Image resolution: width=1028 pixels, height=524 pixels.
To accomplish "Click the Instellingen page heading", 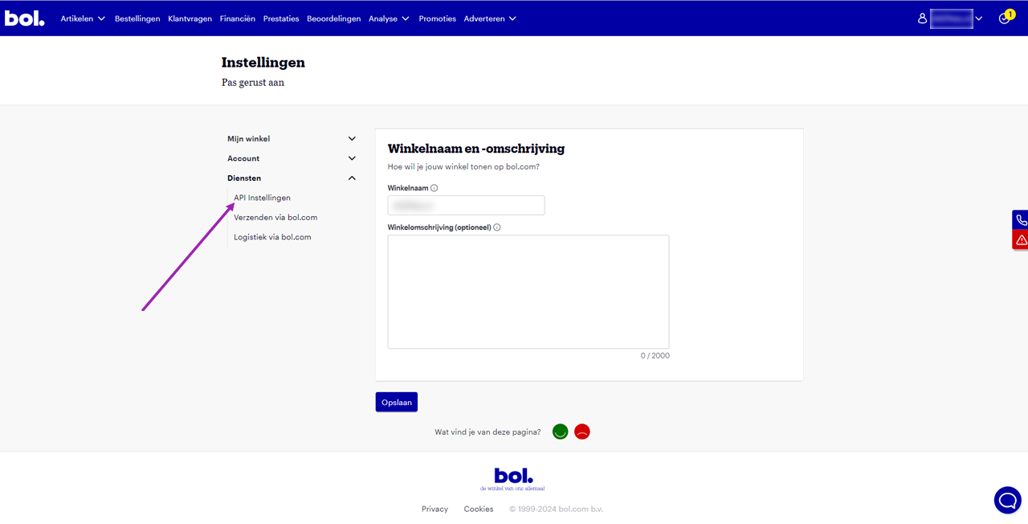I will (263, 62).
